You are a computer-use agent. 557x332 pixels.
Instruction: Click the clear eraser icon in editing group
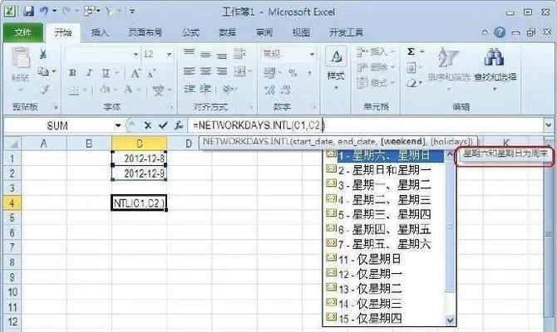(x=411, y=83)
